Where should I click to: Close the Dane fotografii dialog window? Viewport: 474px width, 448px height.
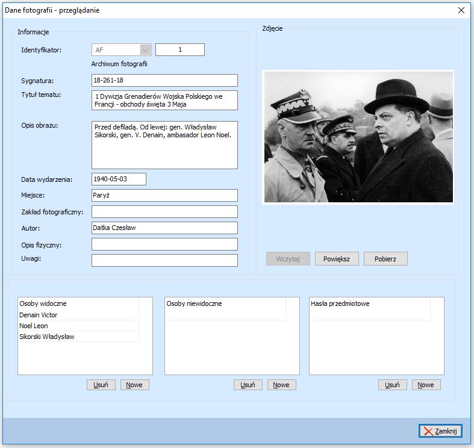click(461, 10)
